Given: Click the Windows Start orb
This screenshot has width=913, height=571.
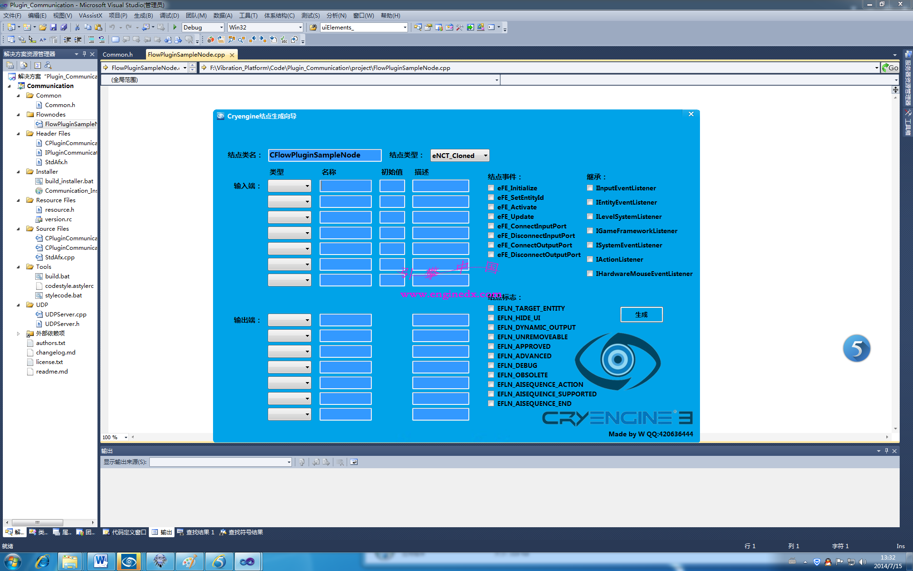Looking at the screenshot, I should coord(13,562).
